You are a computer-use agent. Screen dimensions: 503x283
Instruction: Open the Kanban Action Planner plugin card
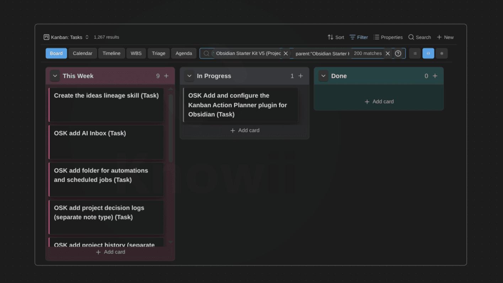coord(241,105)
